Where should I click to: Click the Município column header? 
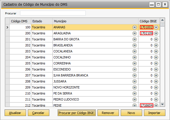click(x=95, y=21)
